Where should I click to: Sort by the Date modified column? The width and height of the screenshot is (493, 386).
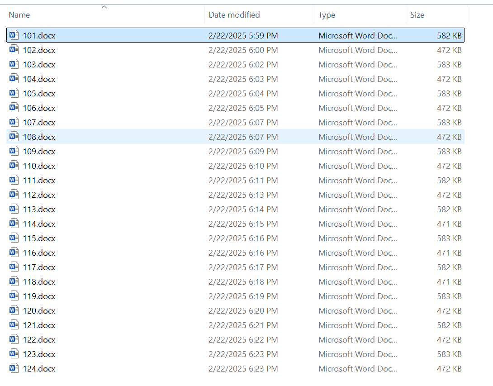click(234, 15)
